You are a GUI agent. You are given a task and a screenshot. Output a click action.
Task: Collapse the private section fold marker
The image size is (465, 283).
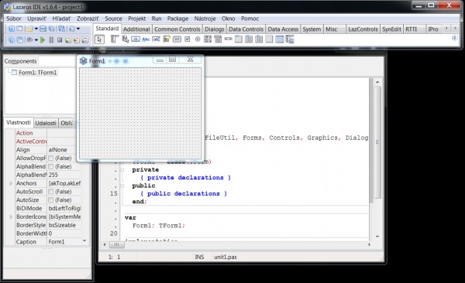122,170
